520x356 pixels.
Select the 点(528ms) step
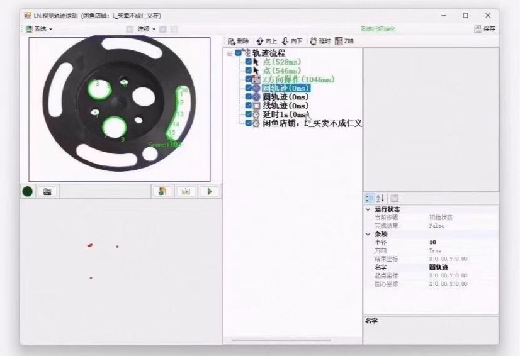click(x=282, y=62)
